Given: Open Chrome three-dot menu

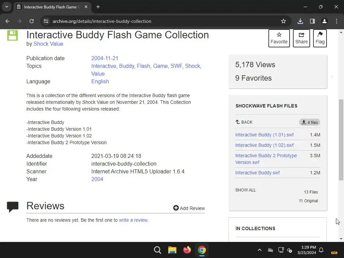Looking at the screenshot, I should [337, 21].
